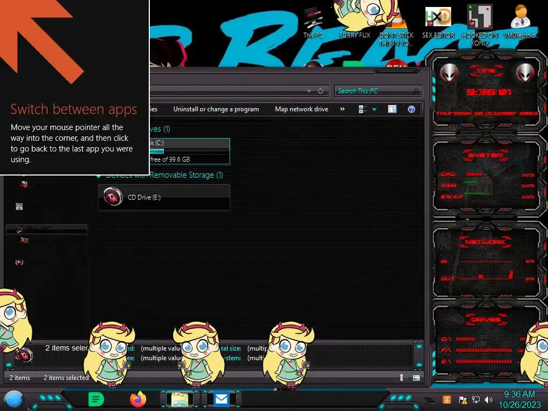Click the widget SYSTEM header

pyautogui.click(x=485, y=155)
